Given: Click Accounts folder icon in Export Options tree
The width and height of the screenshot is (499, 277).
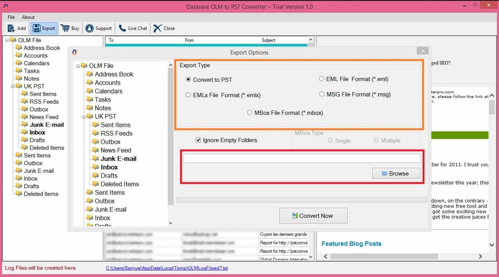Looking at the screenshot, I should coord(90,83).
